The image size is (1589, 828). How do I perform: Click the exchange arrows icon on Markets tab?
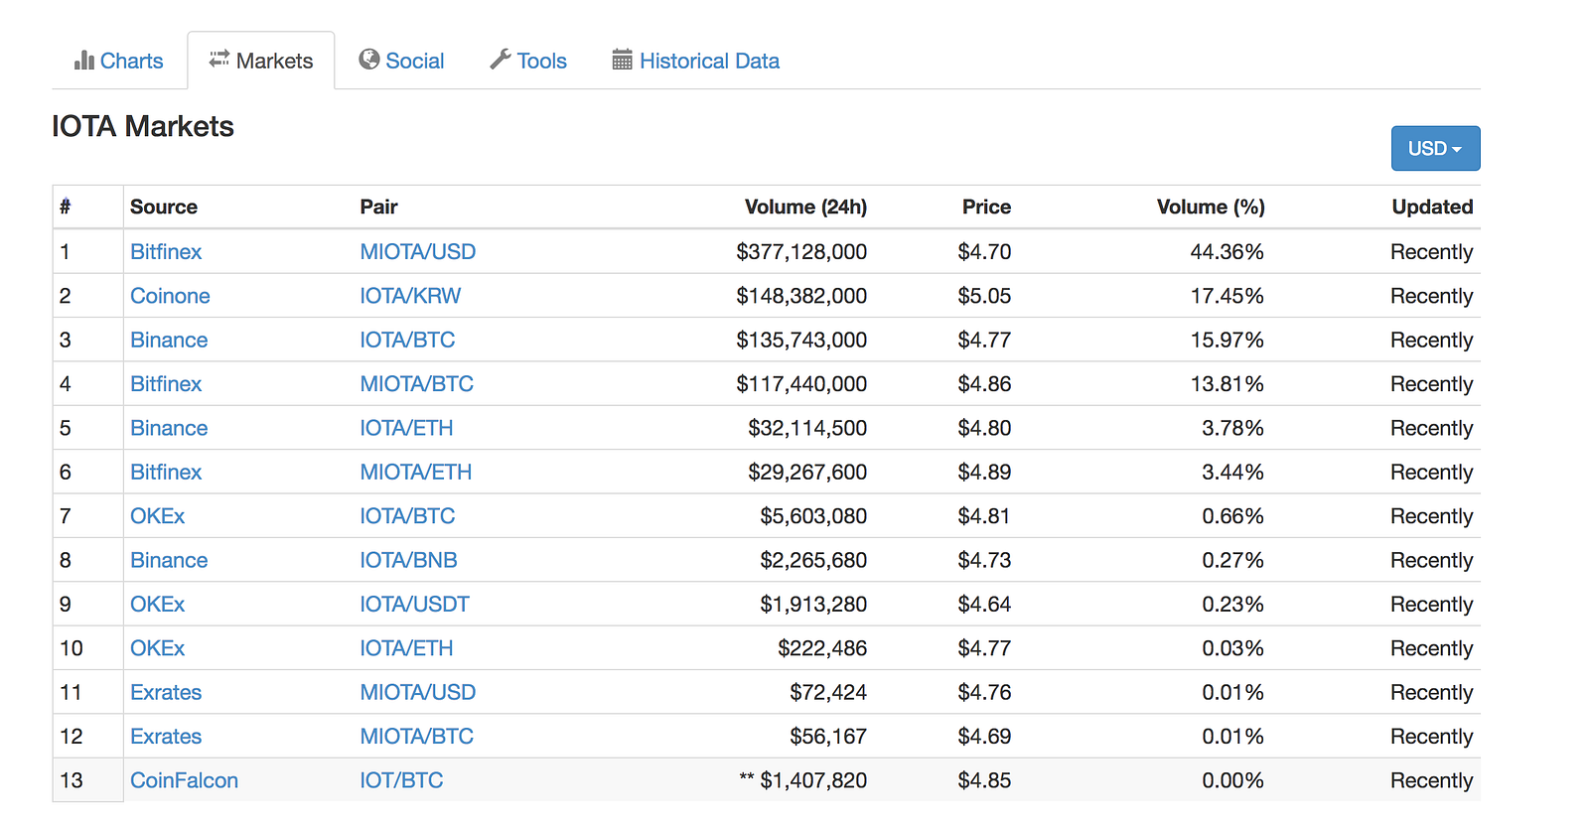coord(219,60)
